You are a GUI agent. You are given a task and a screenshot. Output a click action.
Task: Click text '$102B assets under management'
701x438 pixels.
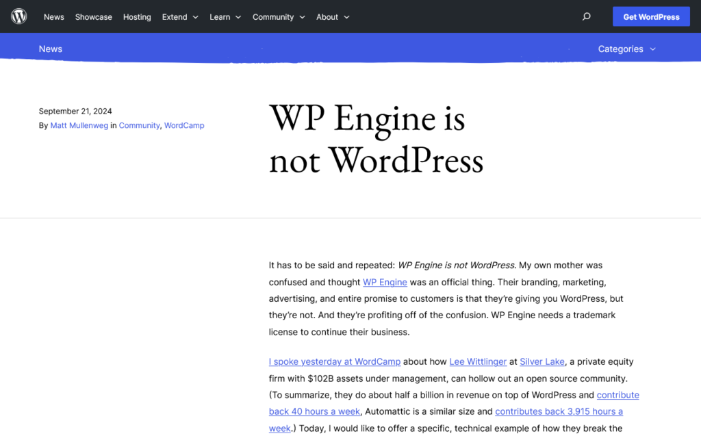pyautogui.click(x=378, y=378)
